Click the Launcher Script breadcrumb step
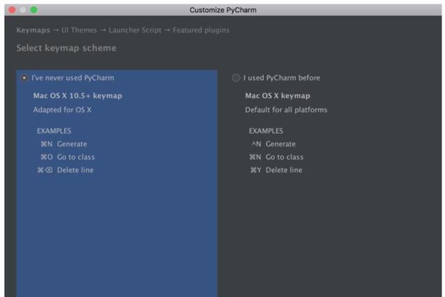445x297 pixels. click(x=135, y=30)
